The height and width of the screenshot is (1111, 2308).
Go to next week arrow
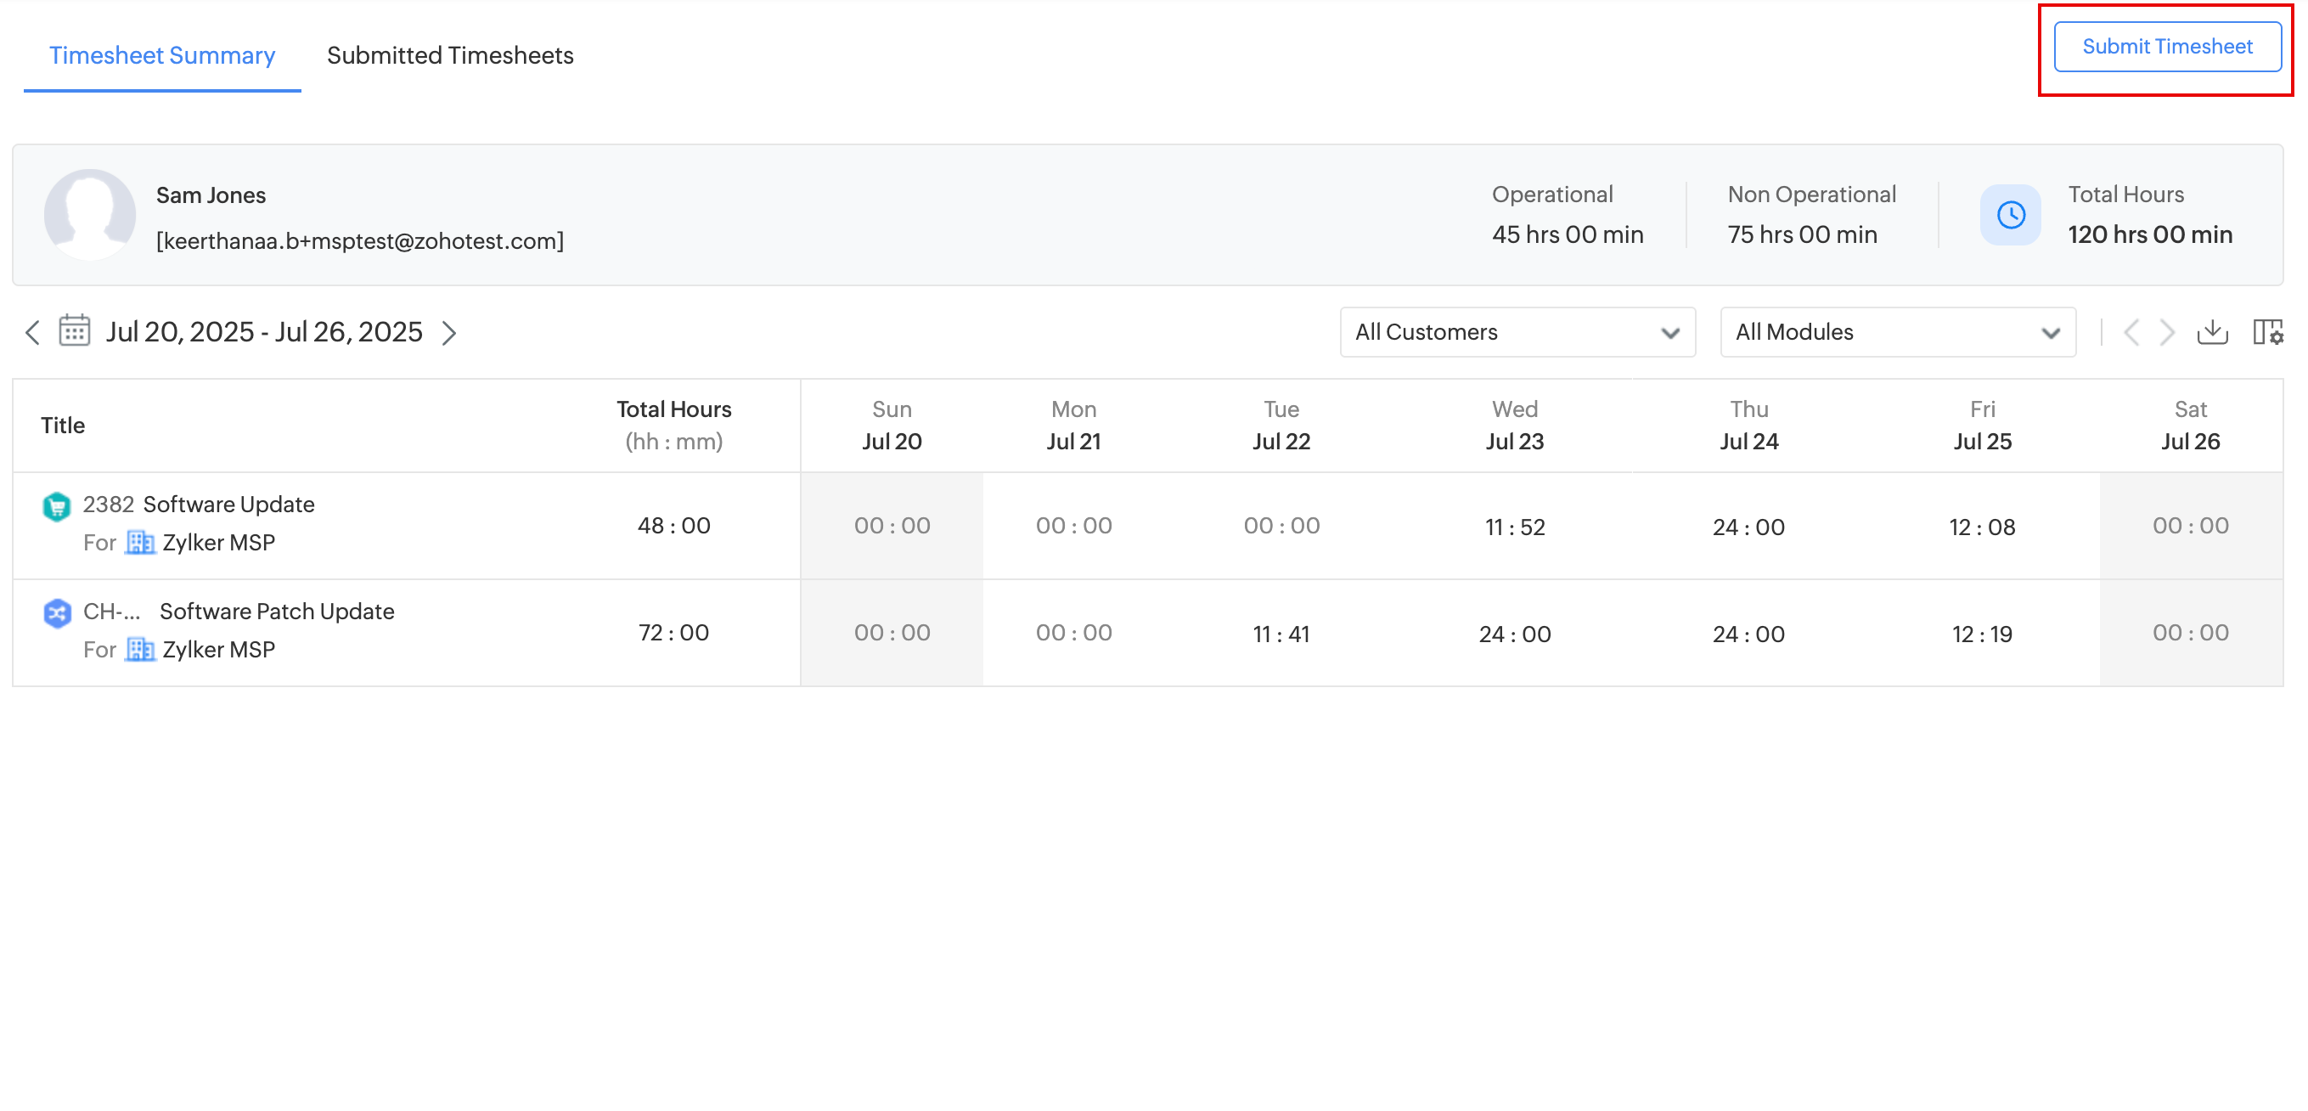coord(450,332)
